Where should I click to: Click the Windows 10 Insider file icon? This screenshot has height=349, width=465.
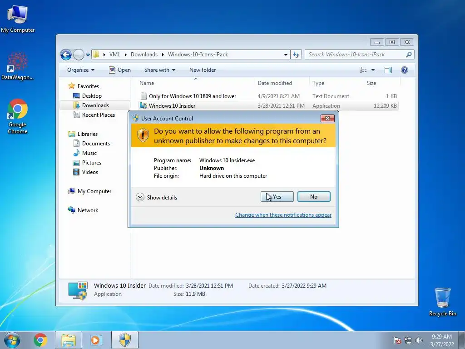click(x=143, y=105)
